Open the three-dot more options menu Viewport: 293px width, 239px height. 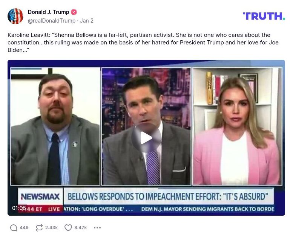tap(97, 228)
